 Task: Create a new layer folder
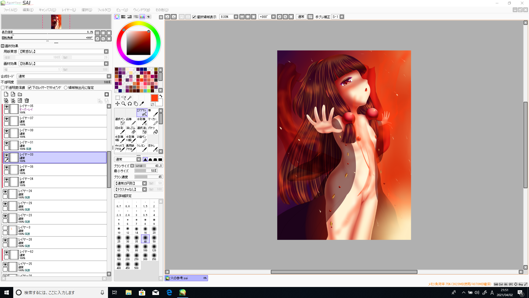pyautogui.click(x=20, y=94)
